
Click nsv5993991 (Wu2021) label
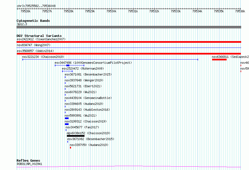(81, 115)
